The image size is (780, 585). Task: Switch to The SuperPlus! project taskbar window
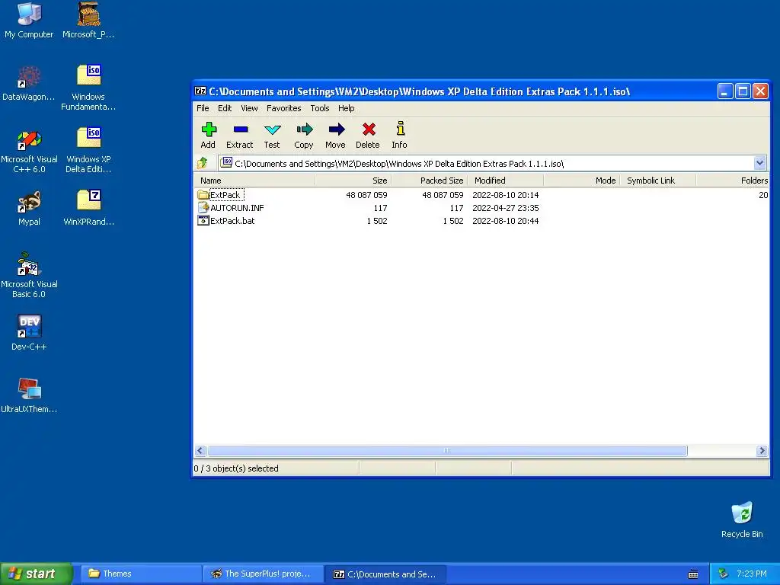(x=264, y=574)
